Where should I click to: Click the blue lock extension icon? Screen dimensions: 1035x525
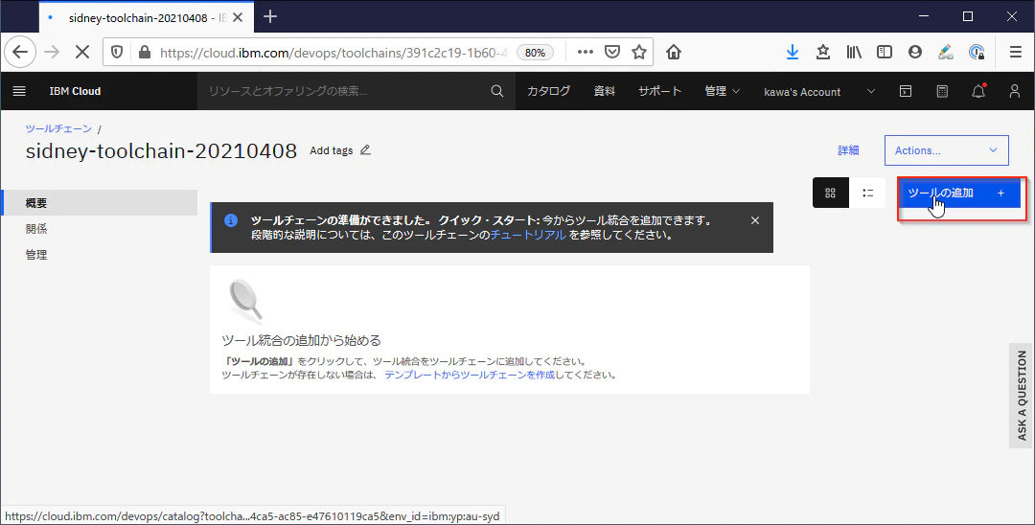[977, 52]
